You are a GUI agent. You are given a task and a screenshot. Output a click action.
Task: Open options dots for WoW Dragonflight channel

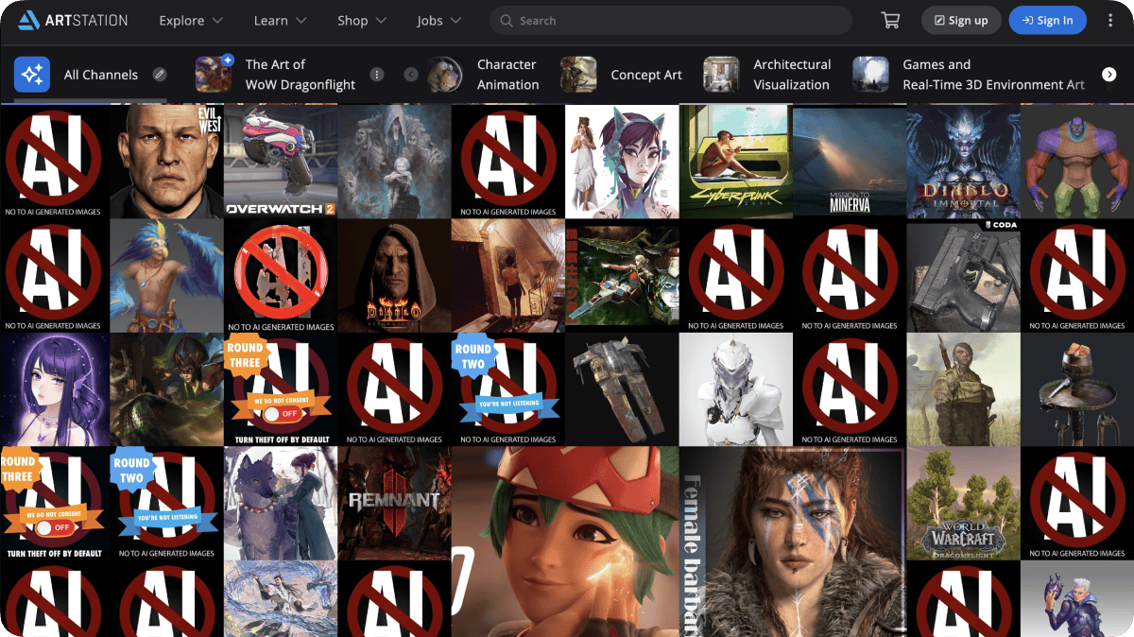(377, 74)
